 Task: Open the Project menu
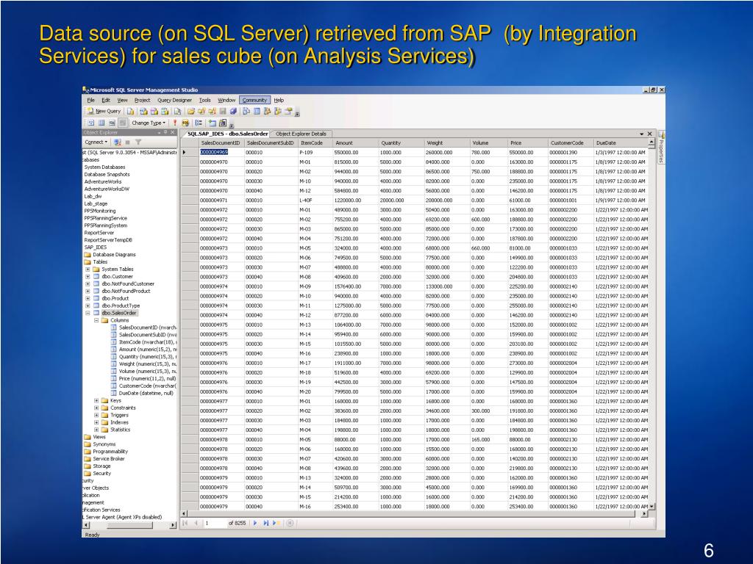(142, 100)
